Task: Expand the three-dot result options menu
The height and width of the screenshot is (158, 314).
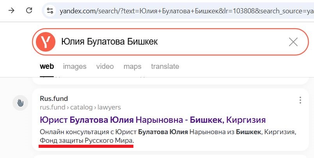Action: point(300,100)
